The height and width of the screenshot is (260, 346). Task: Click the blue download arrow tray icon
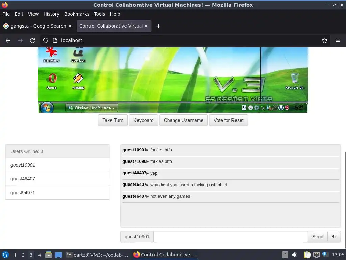(x=281, y=108)
